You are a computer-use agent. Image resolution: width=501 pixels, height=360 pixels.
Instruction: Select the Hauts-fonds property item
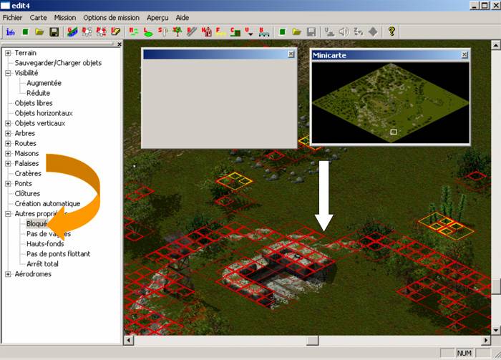(x=45, y=244)
